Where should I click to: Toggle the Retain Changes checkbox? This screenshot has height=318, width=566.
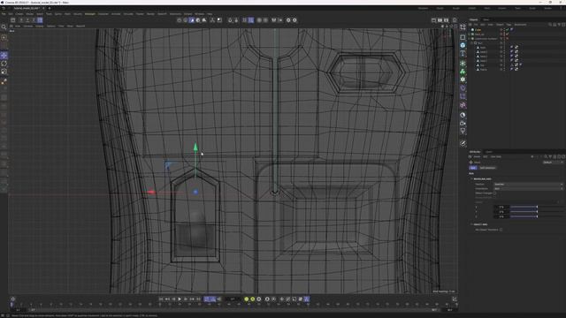494,193
